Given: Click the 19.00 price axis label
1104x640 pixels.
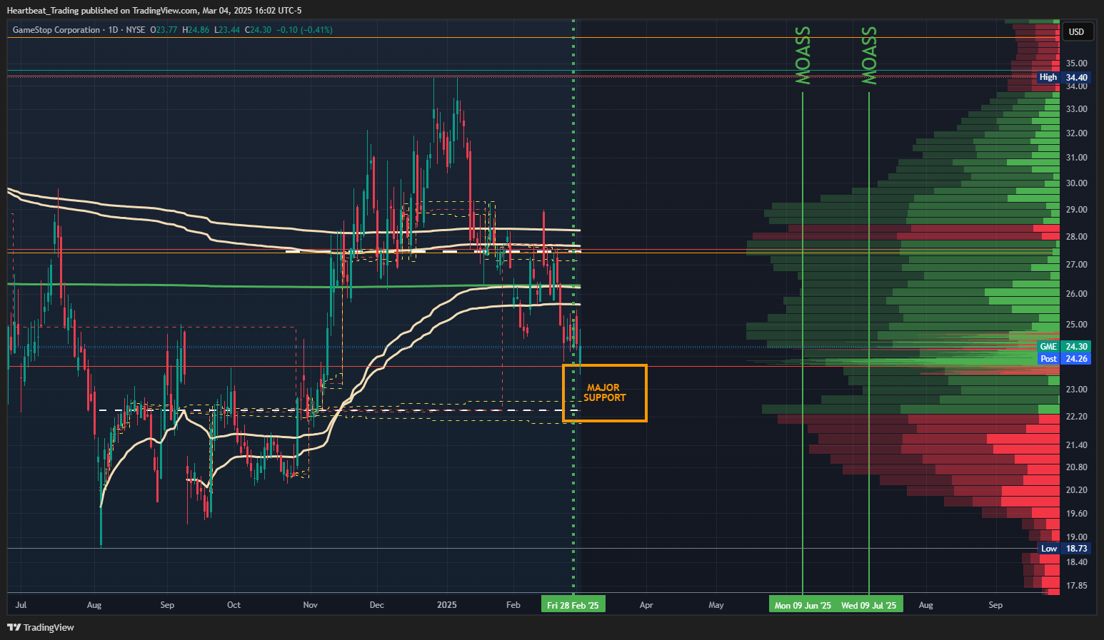Looking at the screenshot, I should click(x=1076, y=537).
